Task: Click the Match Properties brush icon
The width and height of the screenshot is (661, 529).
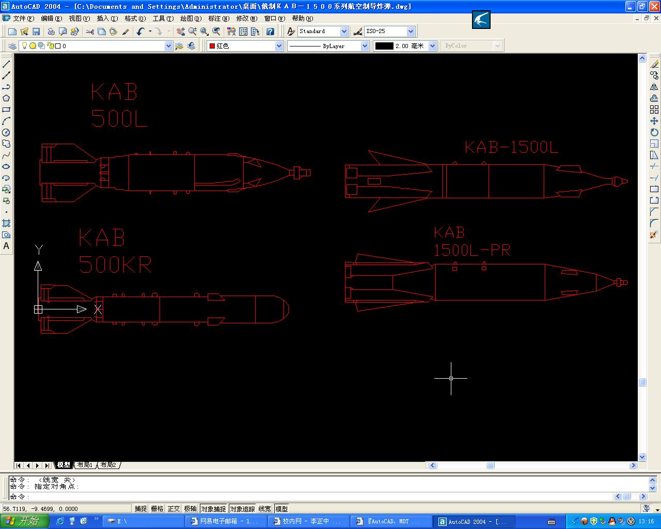Action: pos(125,32)
